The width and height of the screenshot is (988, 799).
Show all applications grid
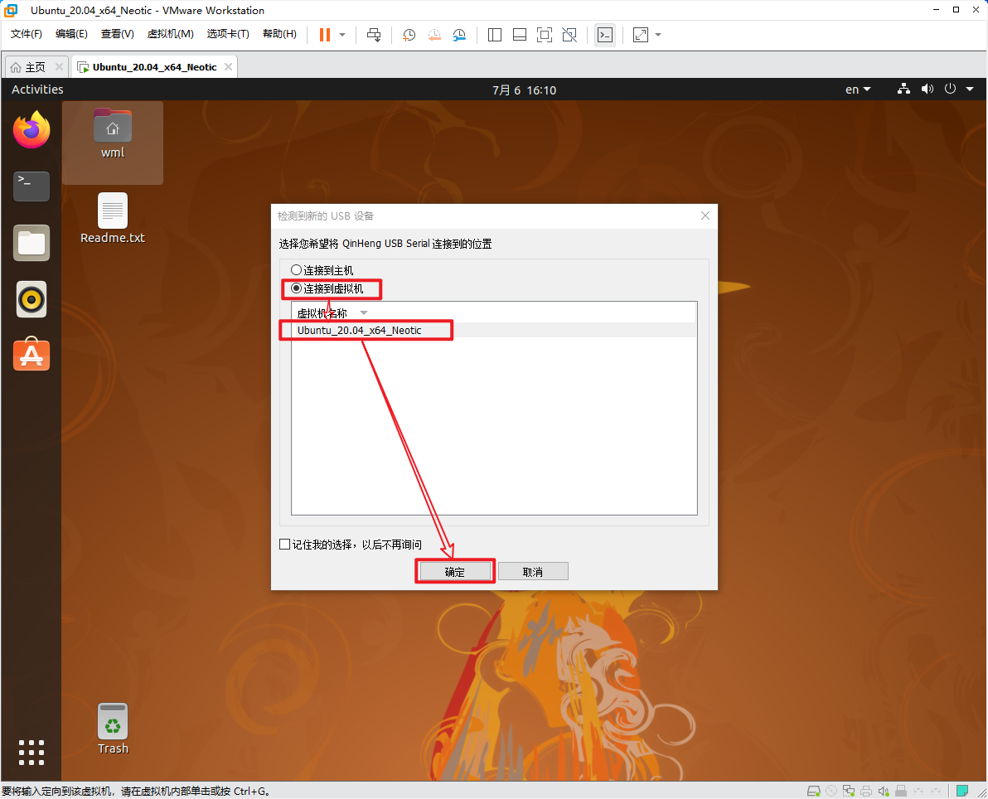pyautogui.click(x=31, y=753)
